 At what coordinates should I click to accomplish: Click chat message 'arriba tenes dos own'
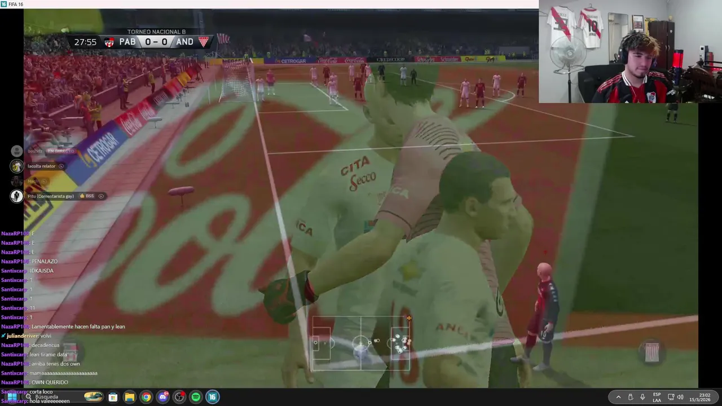point(56,364)
